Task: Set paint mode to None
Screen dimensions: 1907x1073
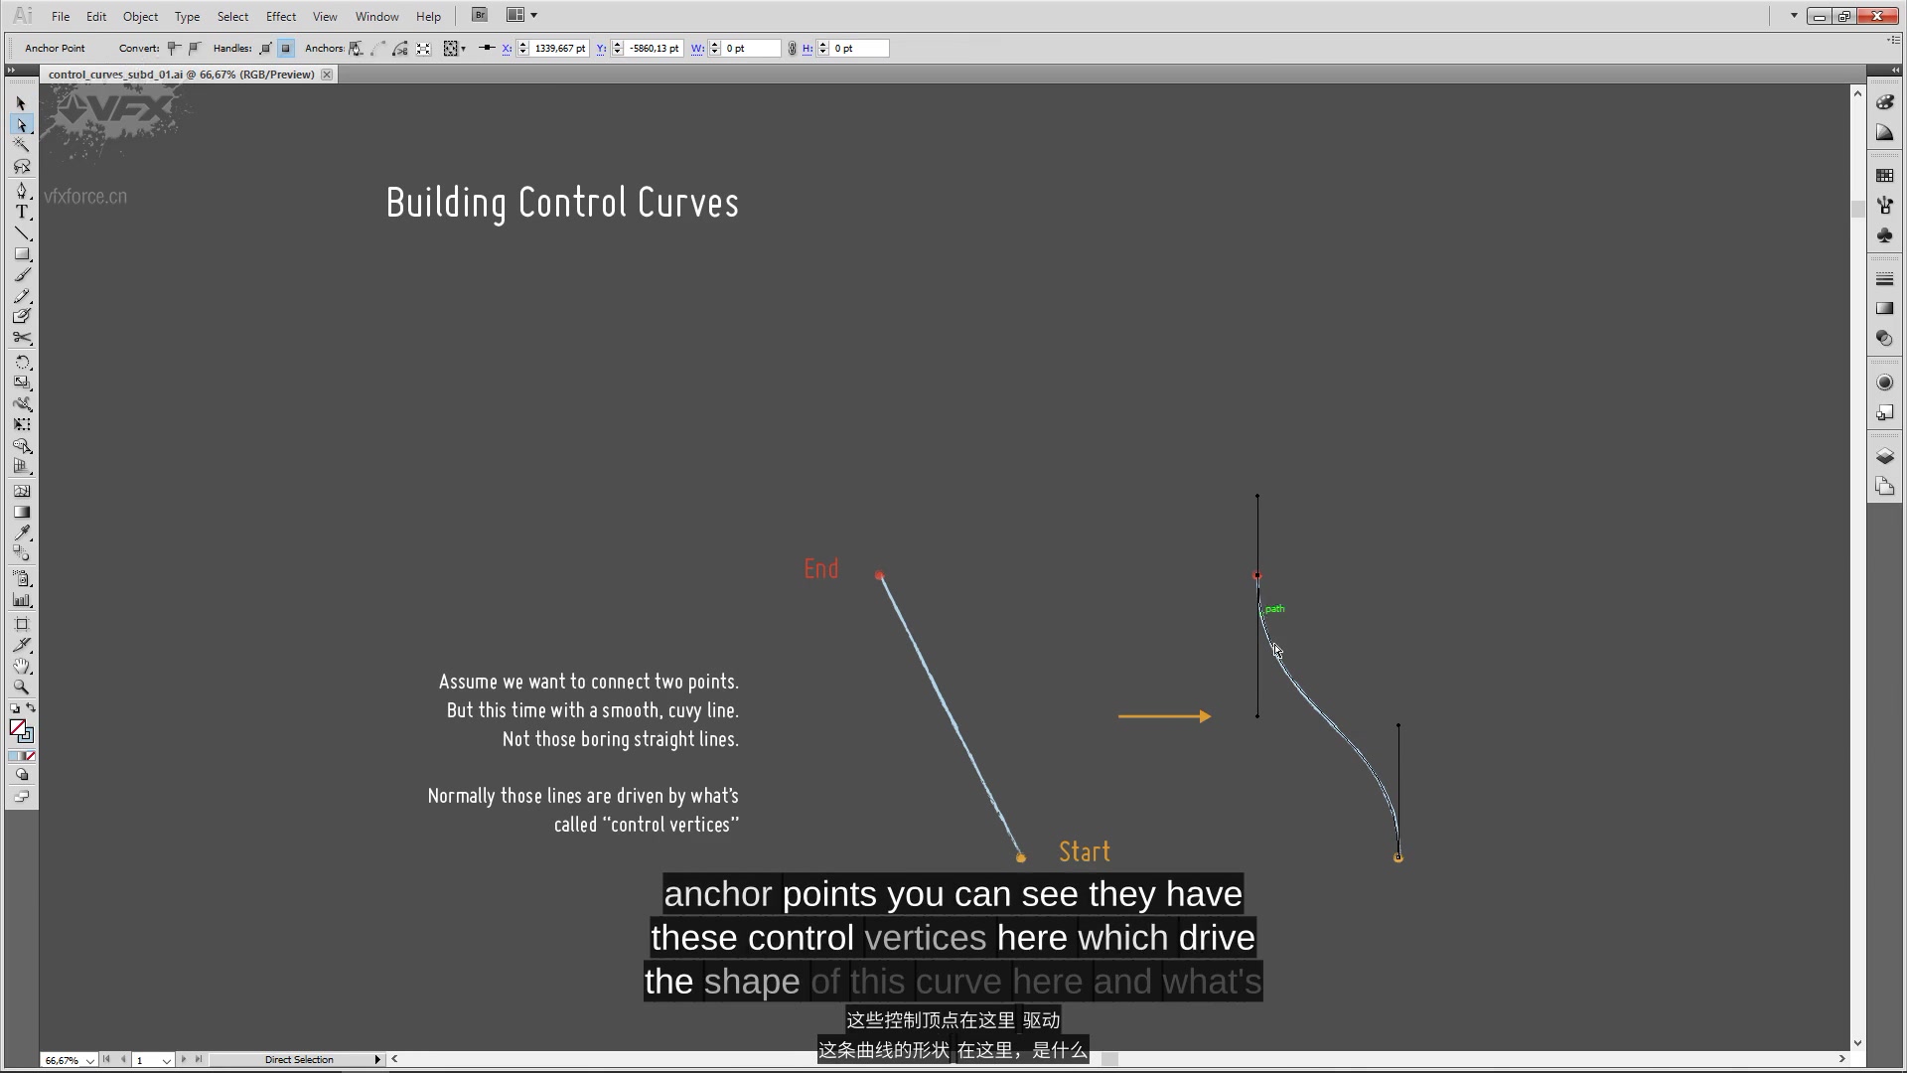Action: pyautogui.click(x=30, y=756)
